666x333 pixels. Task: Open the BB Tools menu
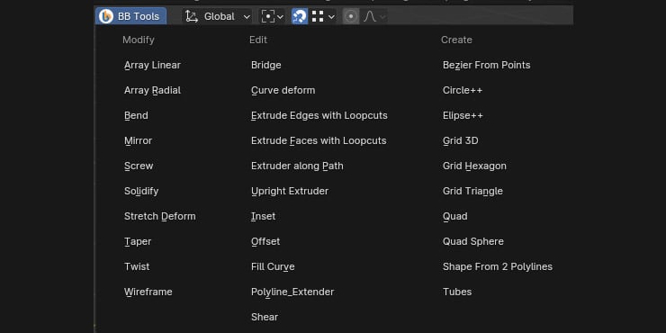(x=130, y=16)
